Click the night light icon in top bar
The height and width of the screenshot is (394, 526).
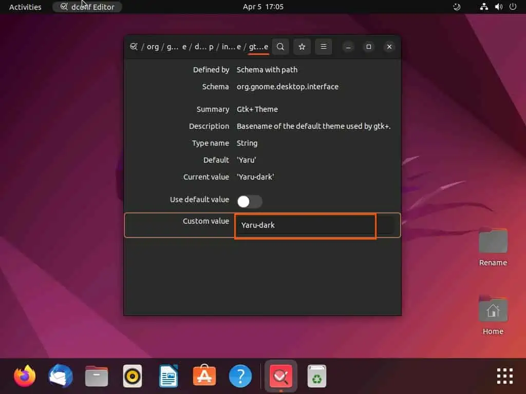(457, 7)
